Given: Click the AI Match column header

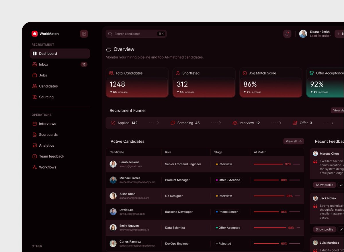Looking at the screenshot, I should pos(260,152).
